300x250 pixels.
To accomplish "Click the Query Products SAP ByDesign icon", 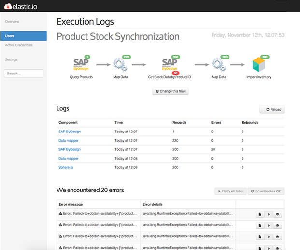I will [81, 65].
